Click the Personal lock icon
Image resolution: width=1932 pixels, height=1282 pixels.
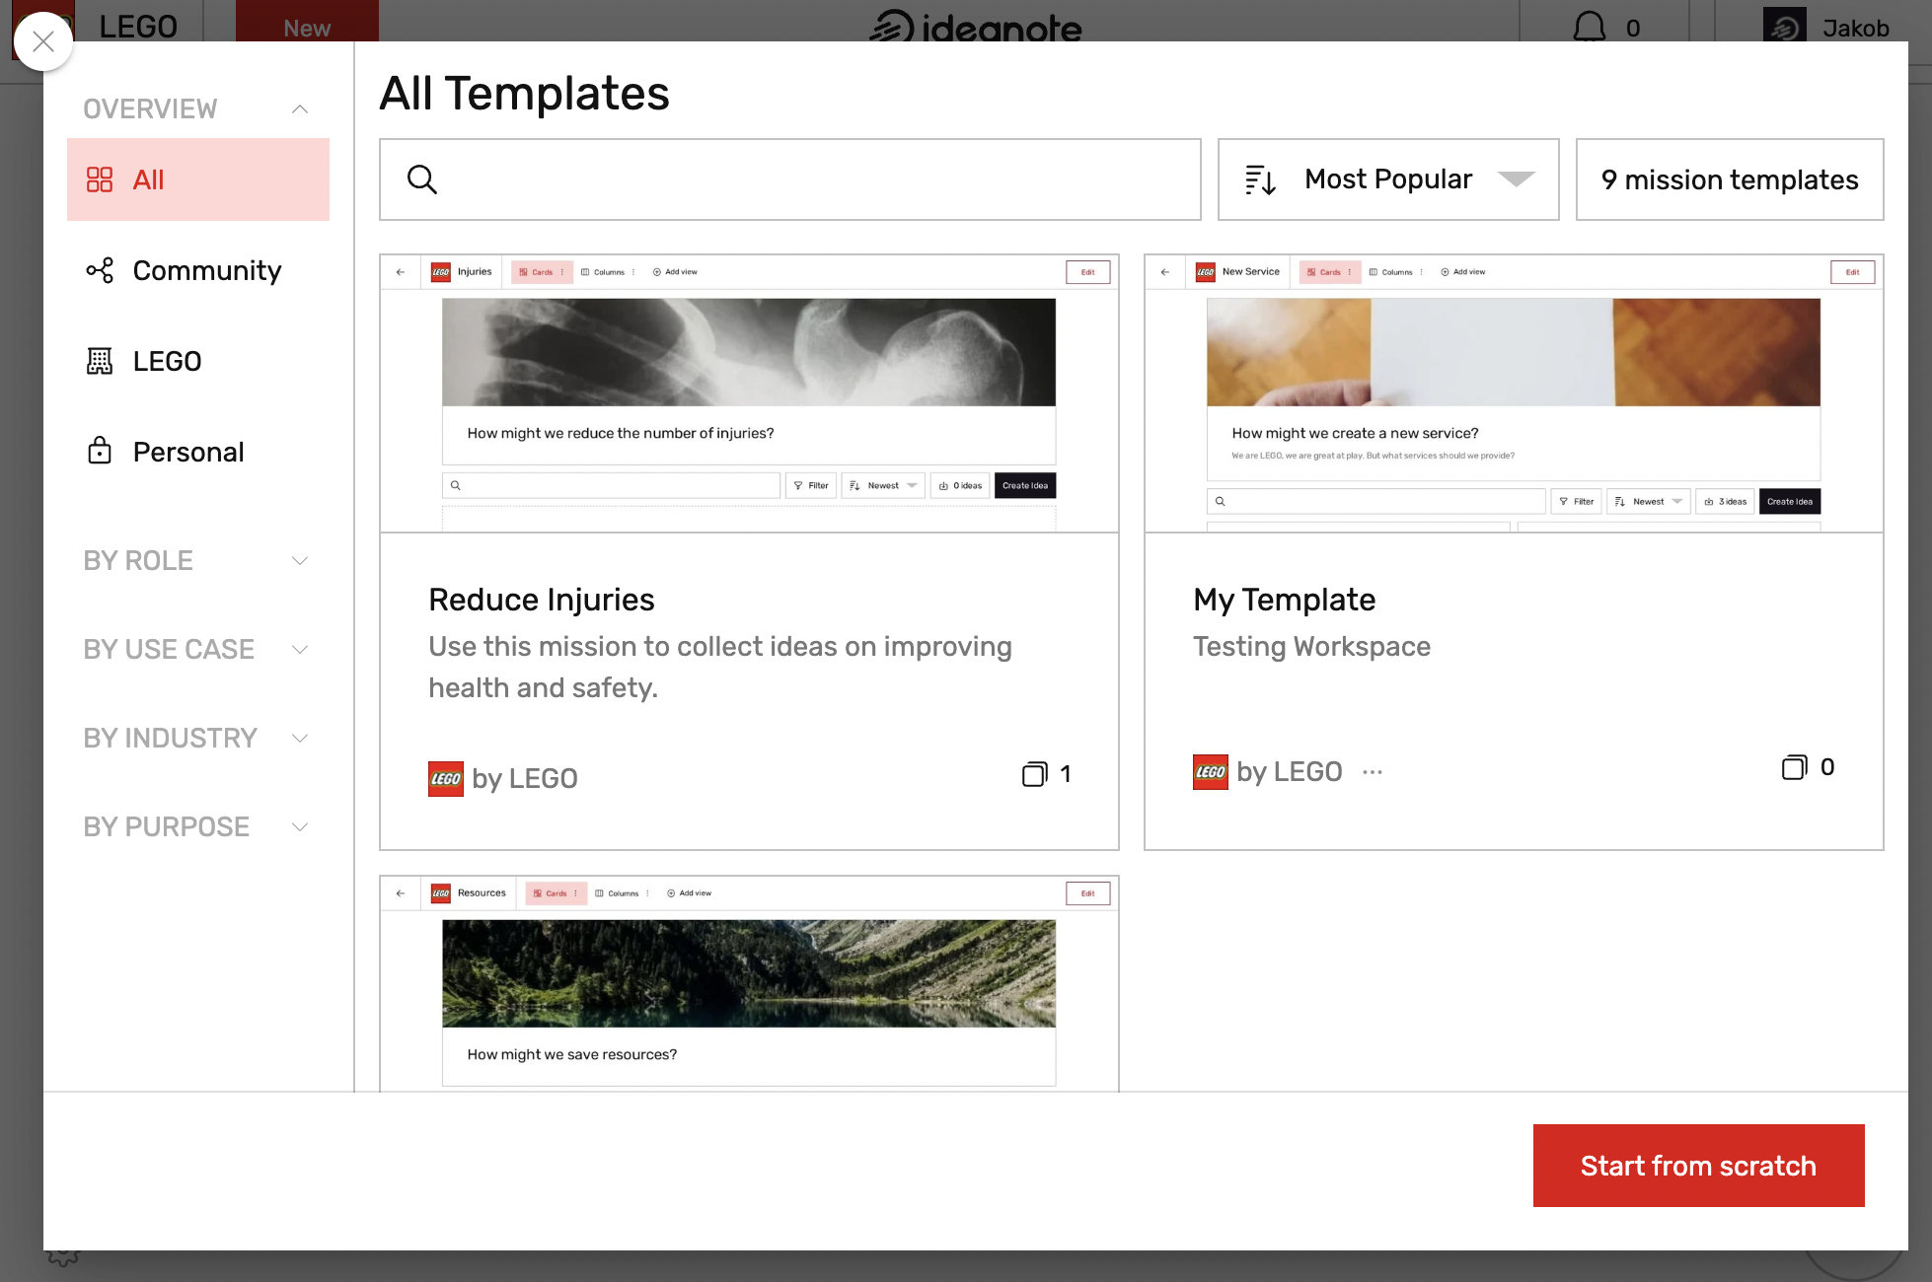[100, 452]
